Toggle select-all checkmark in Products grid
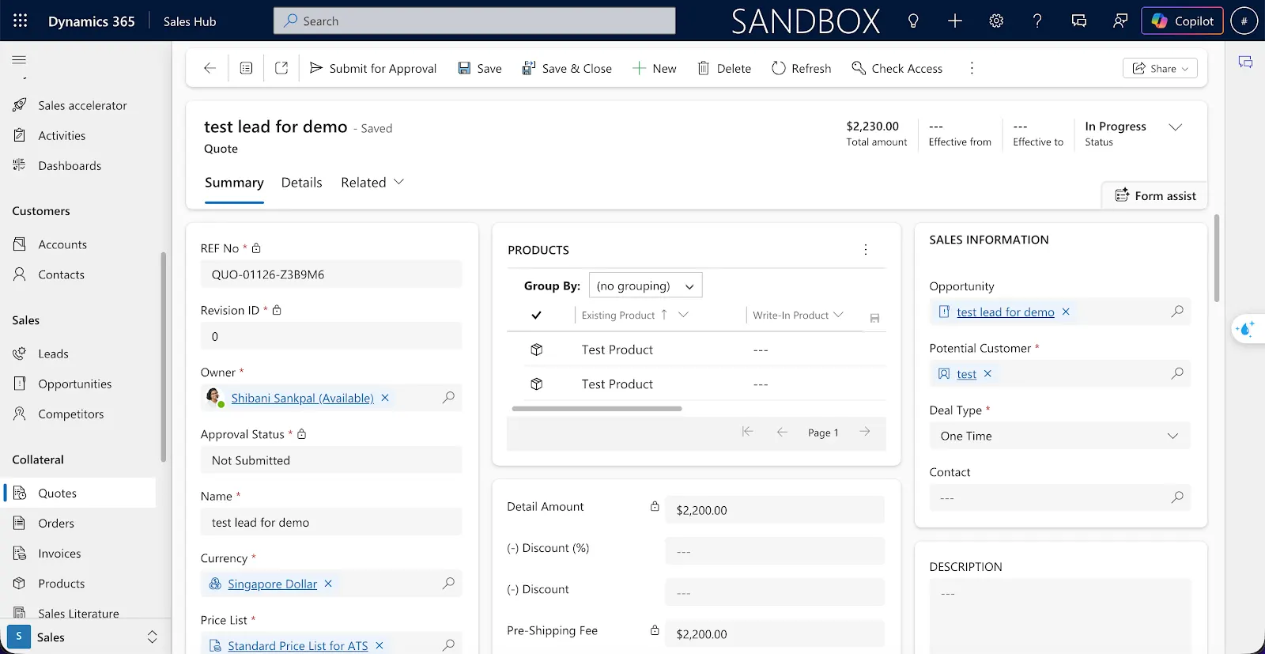Screen dimensions: 1265x654 click(536, 315)
